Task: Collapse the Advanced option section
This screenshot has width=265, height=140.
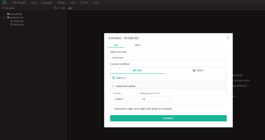Action: pos(113,86)
